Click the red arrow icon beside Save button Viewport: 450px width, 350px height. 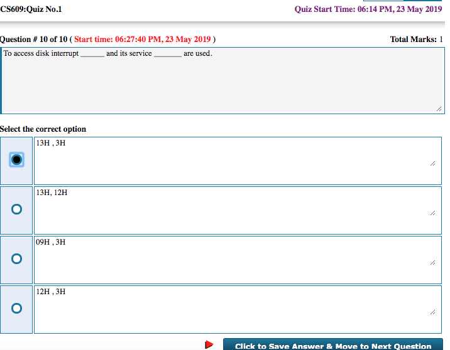point(209,345)
